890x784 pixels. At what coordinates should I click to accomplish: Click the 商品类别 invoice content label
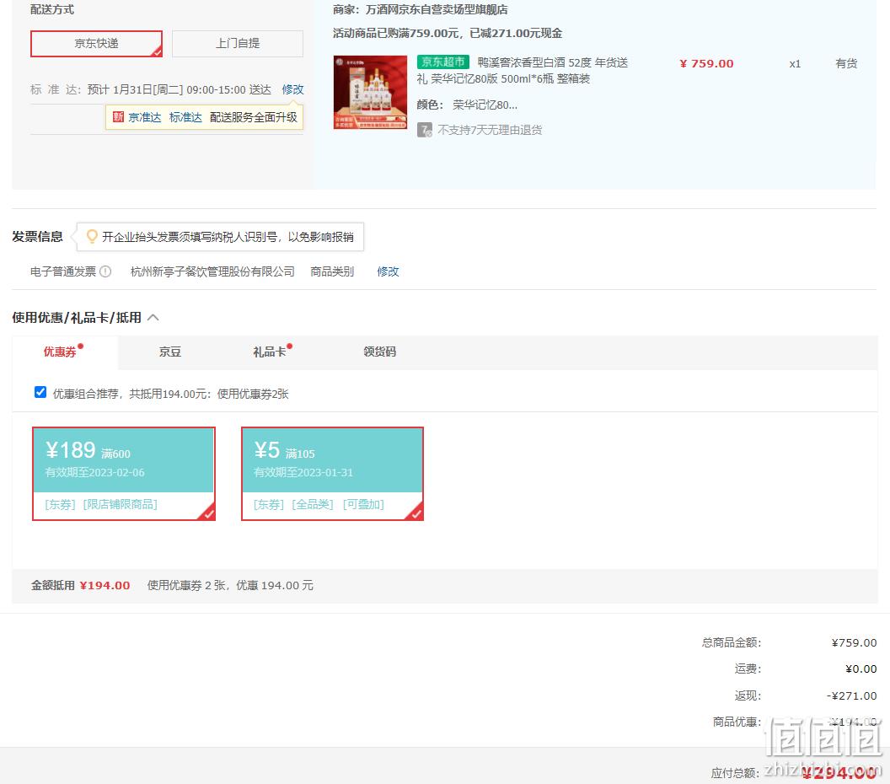tap(332, 271)
